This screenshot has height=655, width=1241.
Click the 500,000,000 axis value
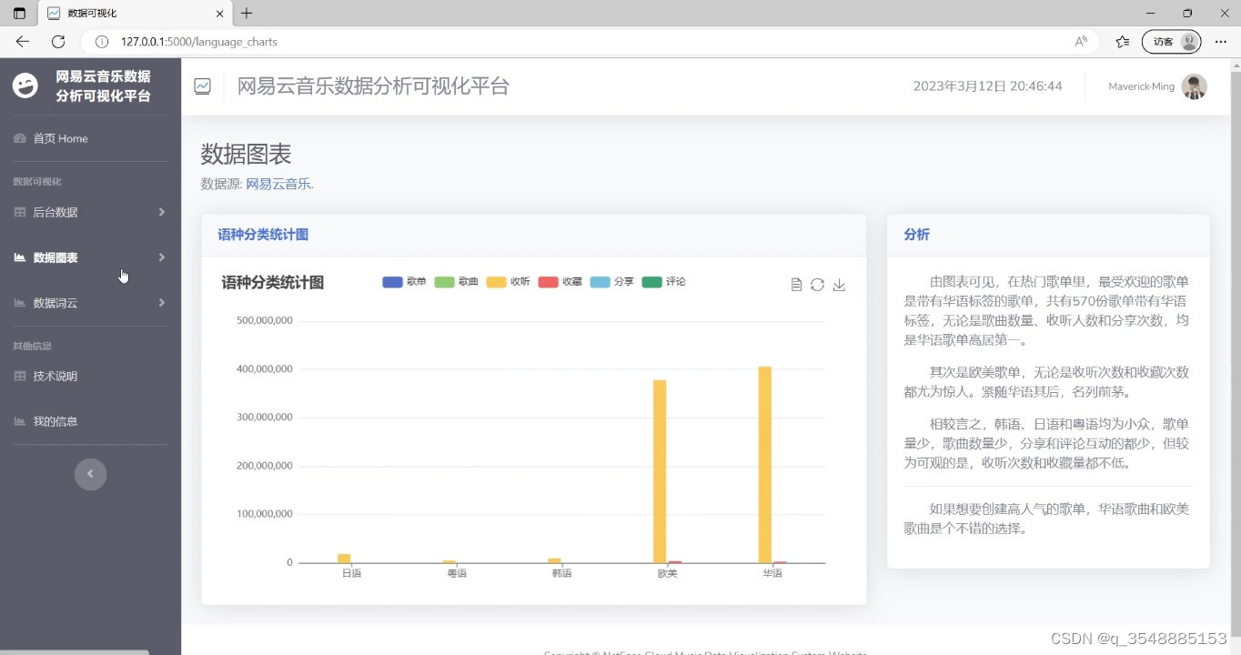click(264, 320)
